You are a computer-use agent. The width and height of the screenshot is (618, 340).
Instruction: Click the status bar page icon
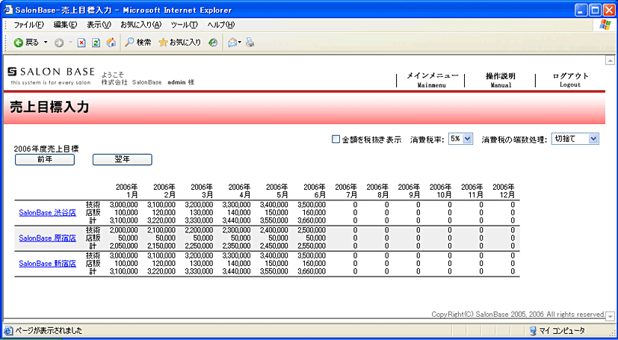[x=8, y=331]
